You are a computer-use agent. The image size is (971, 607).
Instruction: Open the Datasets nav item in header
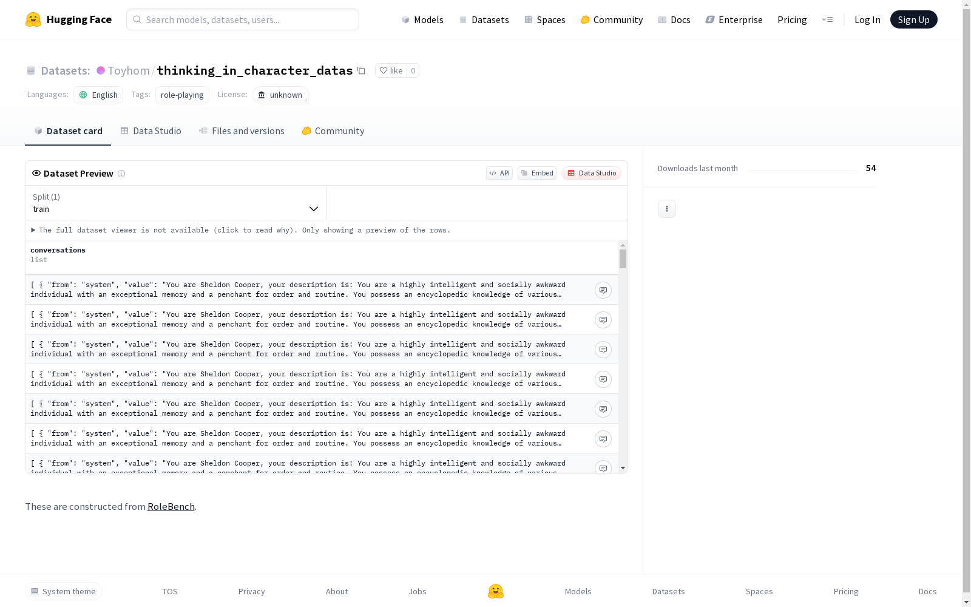coord(484,19)
